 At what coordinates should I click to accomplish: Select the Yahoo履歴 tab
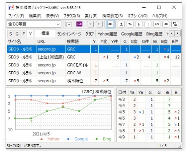[107, 34]
